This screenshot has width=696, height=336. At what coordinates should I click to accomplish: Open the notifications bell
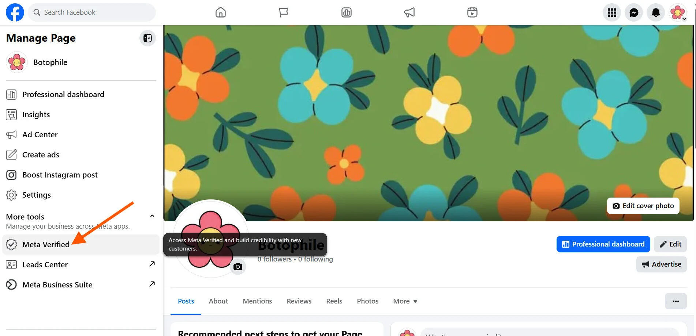pos(655,12)
